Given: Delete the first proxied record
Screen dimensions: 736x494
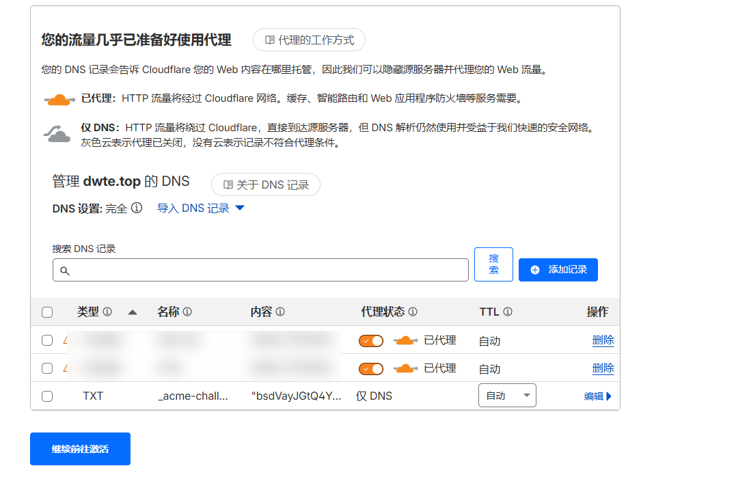Looking at the screenshot, I should 603,340.
